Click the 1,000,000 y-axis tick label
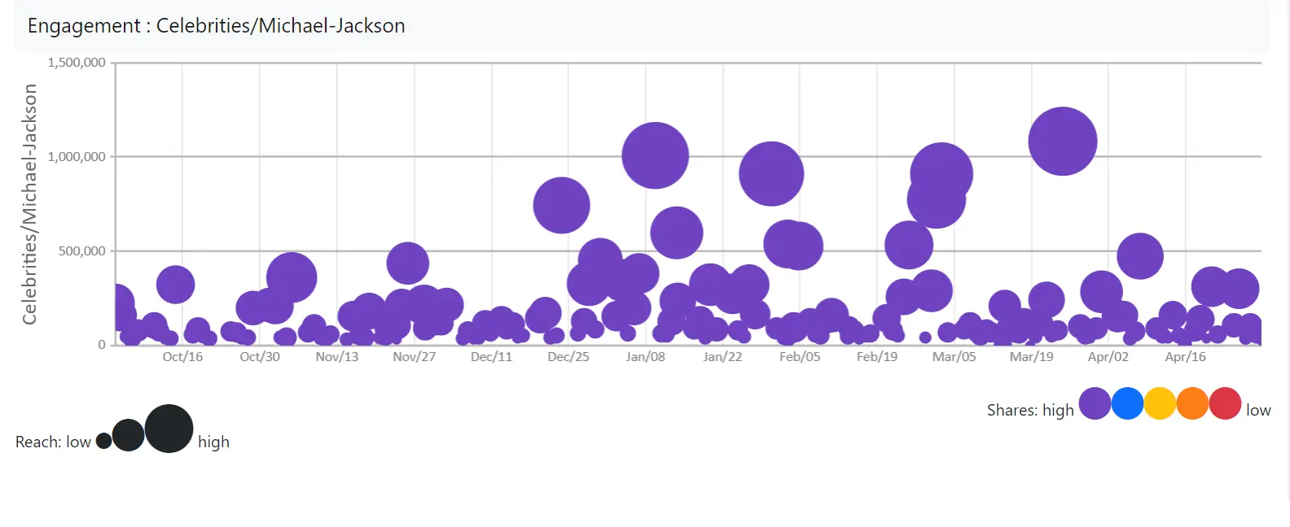 point(77,157)
